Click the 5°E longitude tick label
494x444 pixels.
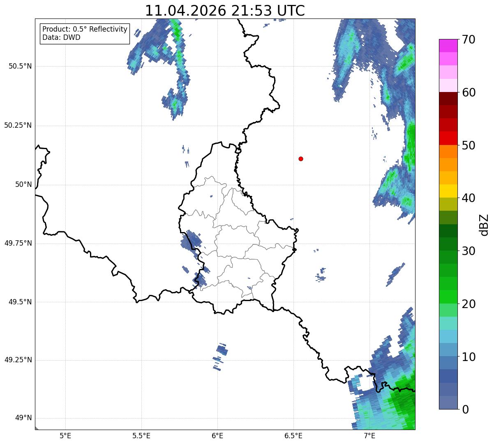[65, 435]
